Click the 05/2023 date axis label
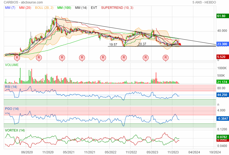Viewport: 229px width, 155px height. click(x=152, y=152)
